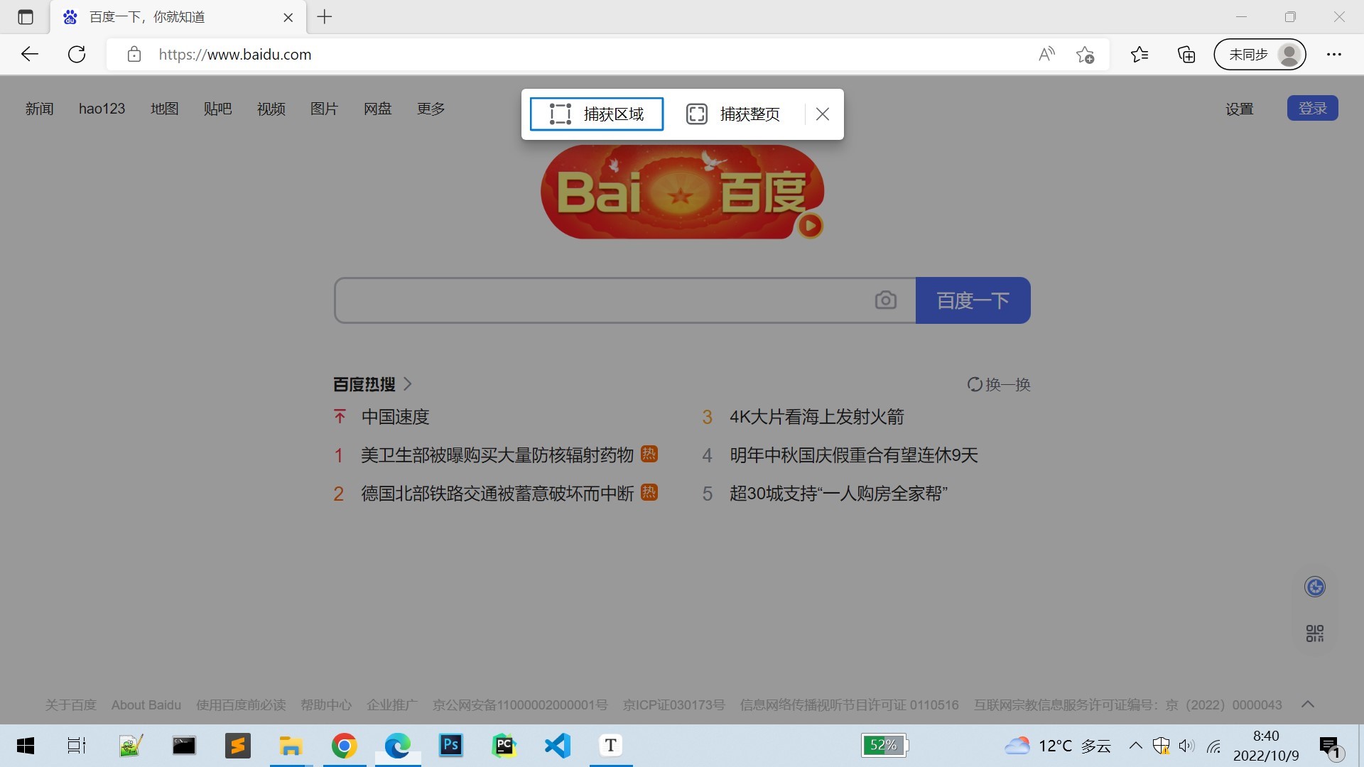
Task: Open hot search 中国速度
Action: coord(396,417)
